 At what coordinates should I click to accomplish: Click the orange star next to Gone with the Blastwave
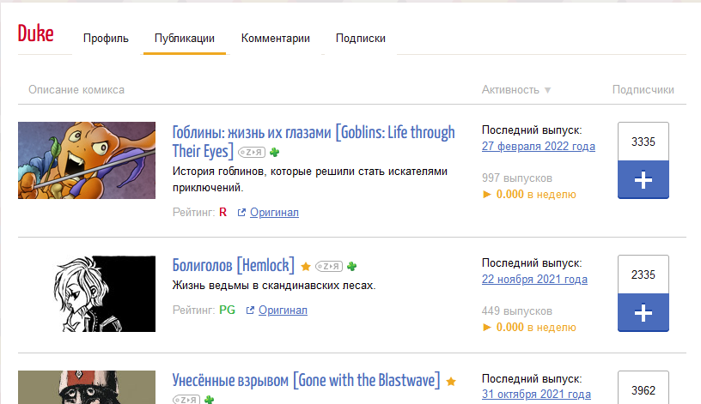(x=451, y=382)
